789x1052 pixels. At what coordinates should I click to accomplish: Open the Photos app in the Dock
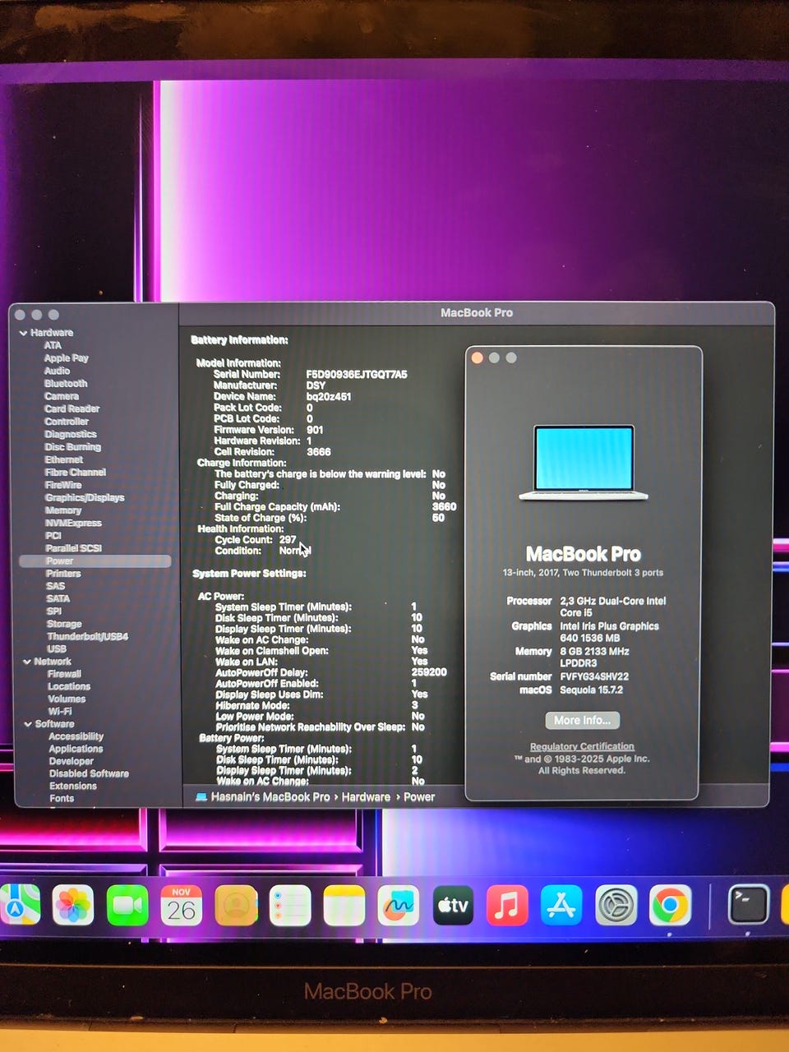tap(73, 906)
